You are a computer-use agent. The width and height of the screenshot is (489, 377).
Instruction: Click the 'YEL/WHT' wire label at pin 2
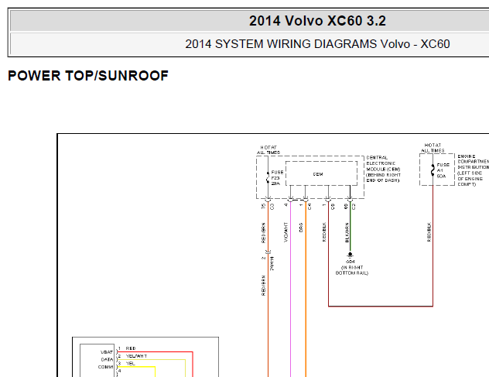click(136, 356)
